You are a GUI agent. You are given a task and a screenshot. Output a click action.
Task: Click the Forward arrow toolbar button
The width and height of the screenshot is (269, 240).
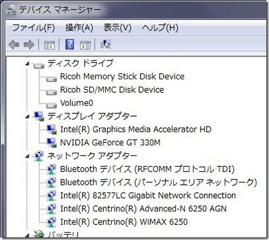click(x=29, y=45)
